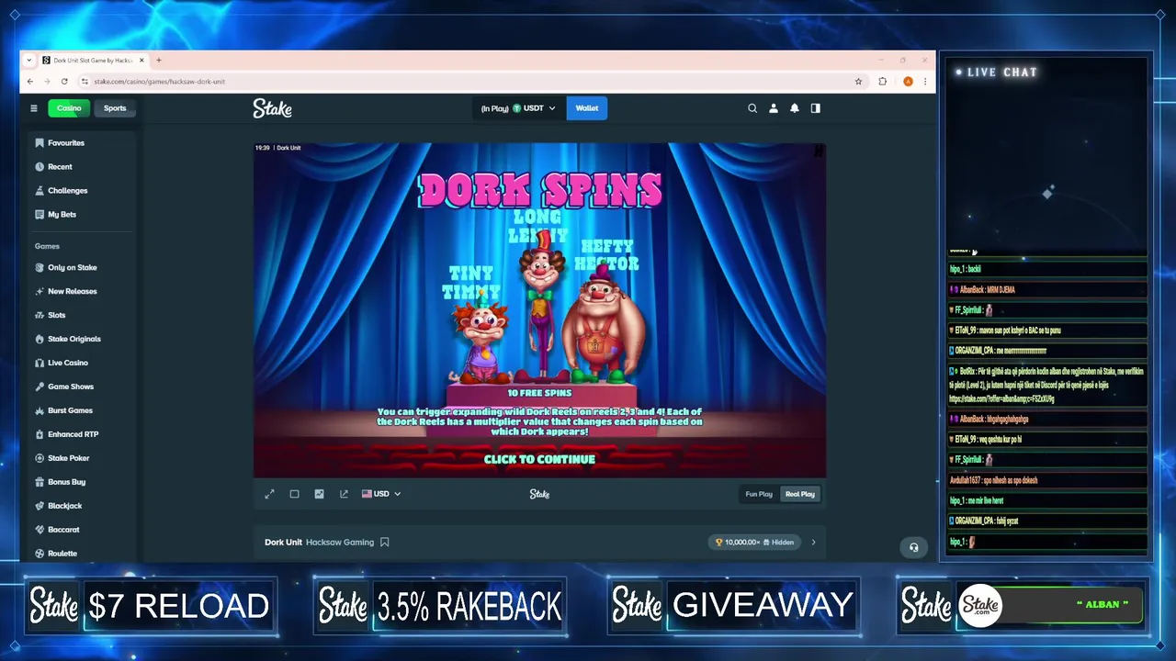
Task: Open live stats chart icon
Action: (x=319, y=494)
